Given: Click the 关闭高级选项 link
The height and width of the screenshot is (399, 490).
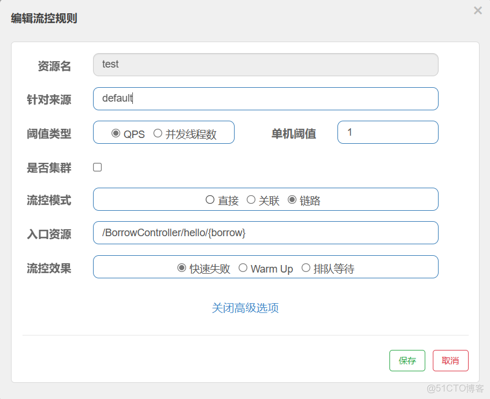Looking at the screenshot, I should point(245,308).
